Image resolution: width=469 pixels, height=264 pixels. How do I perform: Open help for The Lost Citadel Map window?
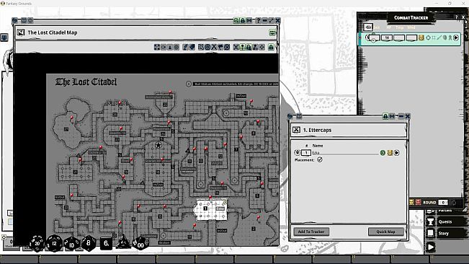[x=258, y=20]
